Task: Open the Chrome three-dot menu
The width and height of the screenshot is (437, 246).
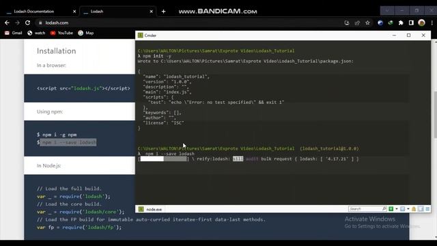Action: pos(432,23)
